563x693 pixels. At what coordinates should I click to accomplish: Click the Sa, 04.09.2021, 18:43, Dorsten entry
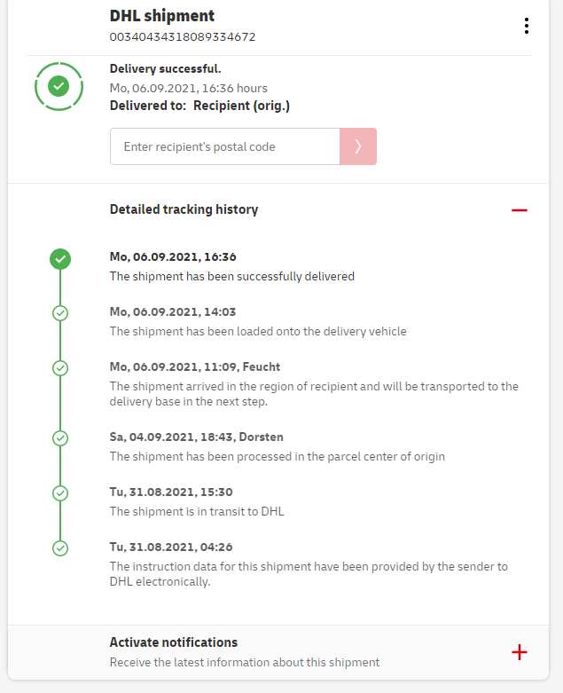coord(197,437)
